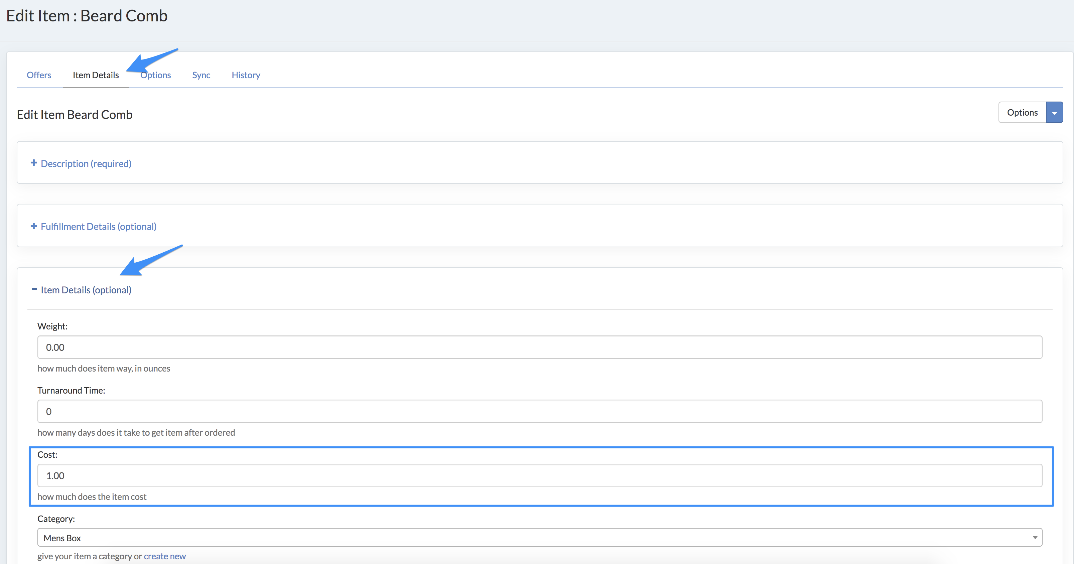The image size is (1074, 564).
Task: Expand the Fulfillment Details (optional) section
Action: click(98, 227)
